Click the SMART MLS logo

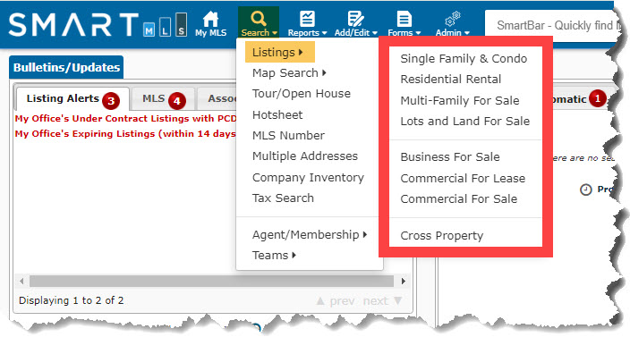98,25
